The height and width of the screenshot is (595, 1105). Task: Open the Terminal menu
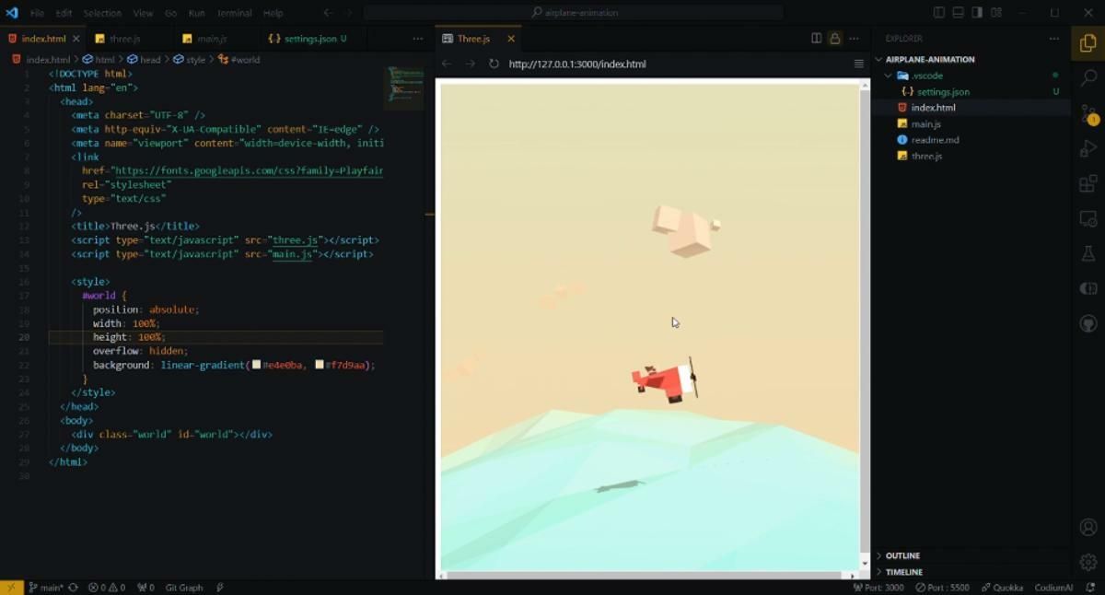tap(234, 12)
